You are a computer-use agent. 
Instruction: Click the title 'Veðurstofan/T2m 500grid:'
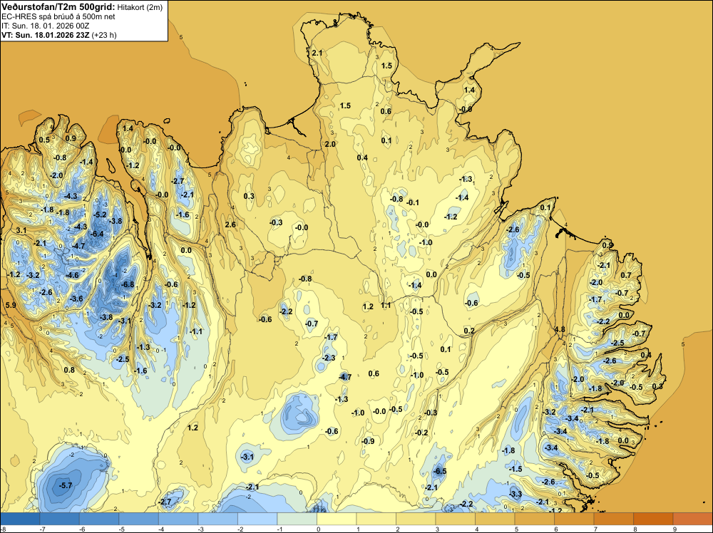[58, 7]
